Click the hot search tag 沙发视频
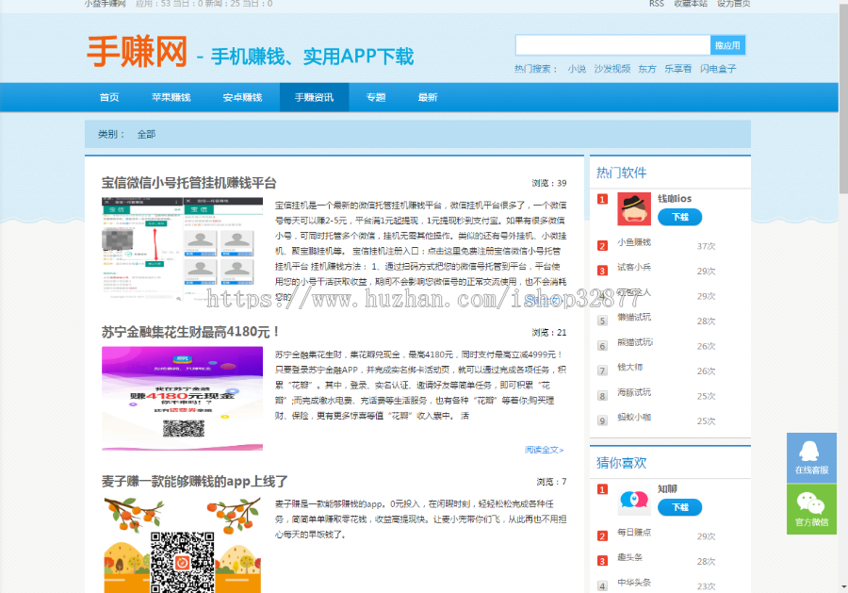This screenshot has height=593, width=848. pyautogui.click(x=612, y=69)
